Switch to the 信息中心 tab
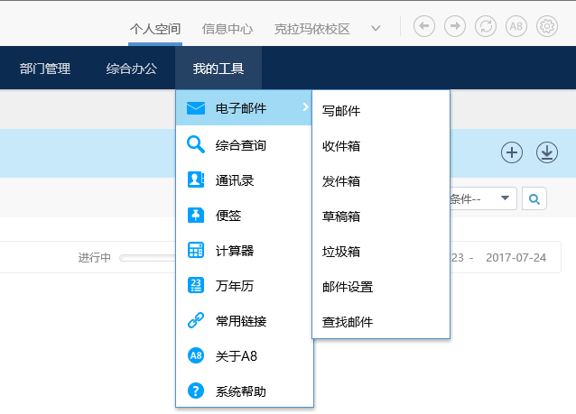This screenshot has height=414, width=576. pyautogui.click(x=228, y=29)
